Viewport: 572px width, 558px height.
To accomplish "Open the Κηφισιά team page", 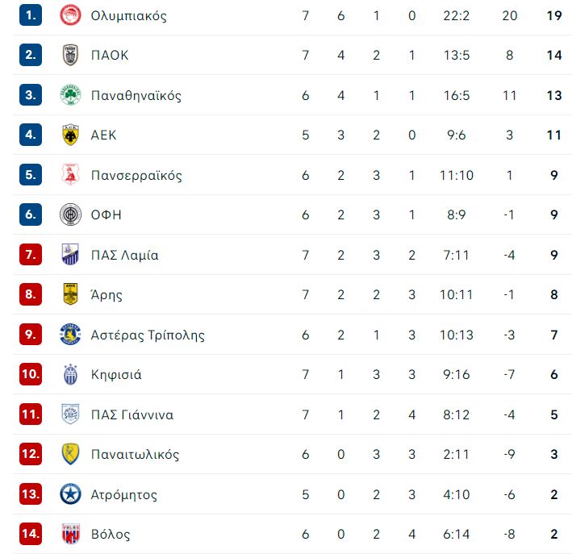I will [116, 374].
